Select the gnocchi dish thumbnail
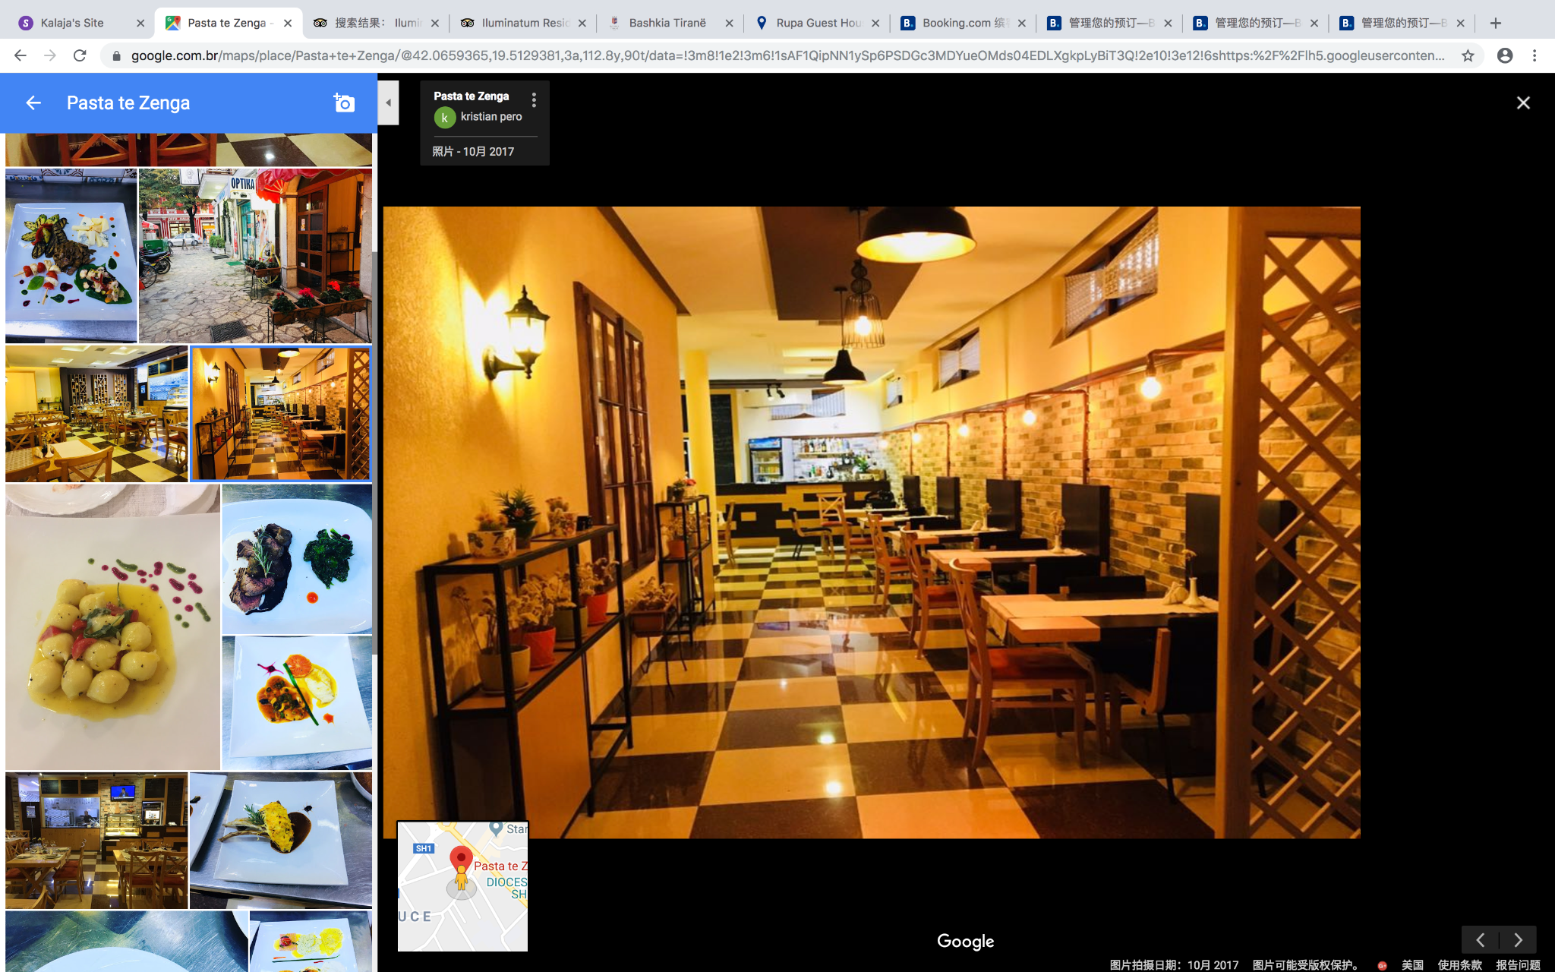Viewport: 1555px width, 972px height. pos(112,627)
